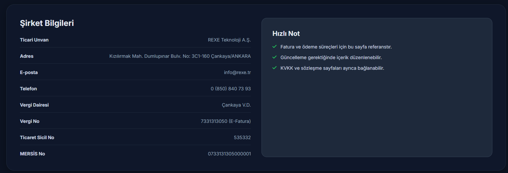Click the Güncelleme gerektiğinde note text
Image resolution: width=508 pixels, height=173 pixels.
click(331, 57)
